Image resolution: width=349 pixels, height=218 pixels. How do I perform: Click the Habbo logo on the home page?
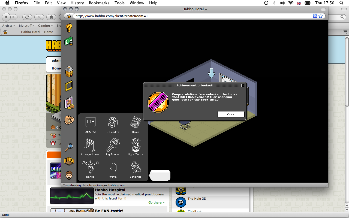(53, 46)
